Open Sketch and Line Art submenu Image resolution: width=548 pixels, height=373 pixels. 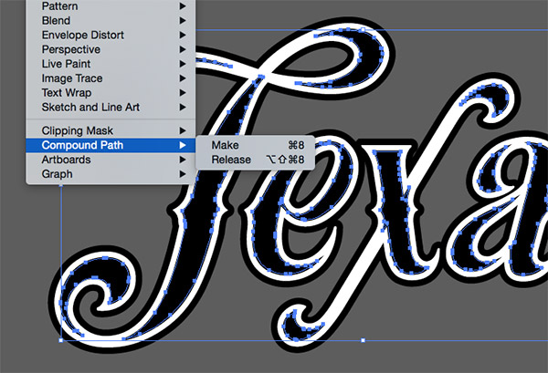pos(90,107)
